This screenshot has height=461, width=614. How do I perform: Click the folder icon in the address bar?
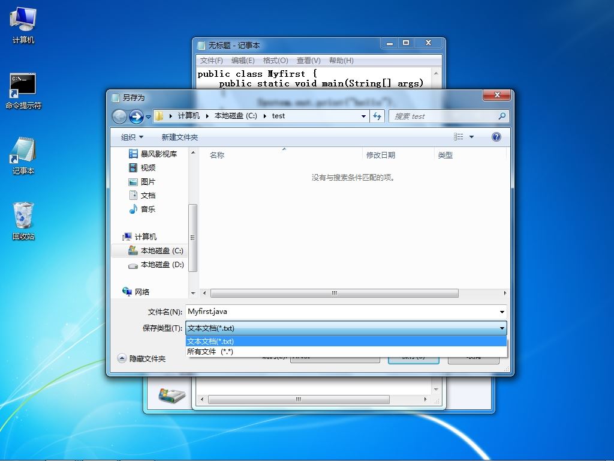(159, 116)
